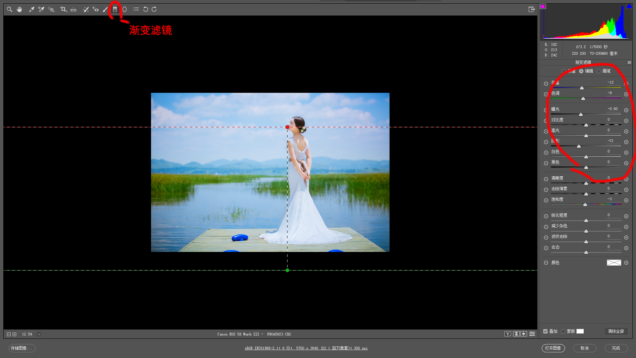Viewport: 636px width, 358px height.
Task: Toggle shadow clipping warning in histogram
Action: tap(543, 6)
